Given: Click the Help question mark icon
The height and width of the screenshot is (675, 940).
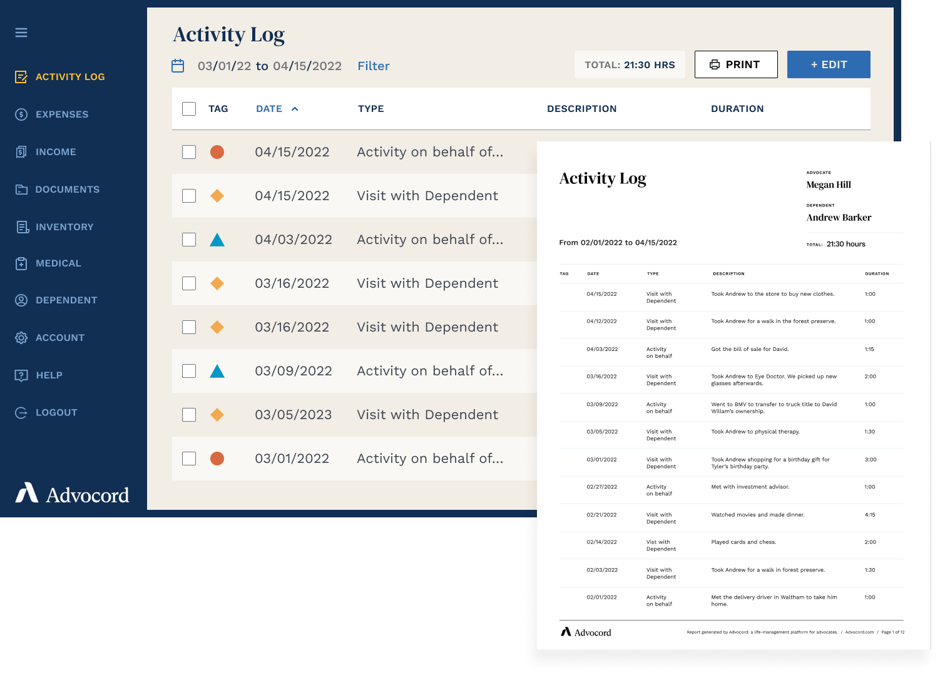Looking at the screenshot, I should [21, 375].
